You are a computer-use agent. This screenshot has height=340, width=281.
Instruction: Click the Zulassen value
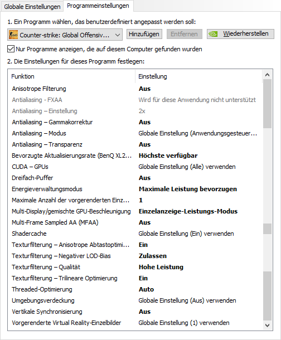pyautogui.click(x=153, y=256)
